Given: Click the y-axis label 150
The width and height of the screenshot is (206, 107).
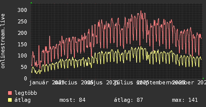Looking at the screenshot, I should [22, 44].
